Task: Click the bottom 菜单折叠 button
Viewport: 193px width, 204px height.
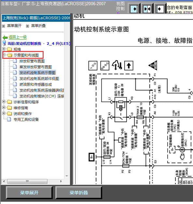Action: point(78,193)
